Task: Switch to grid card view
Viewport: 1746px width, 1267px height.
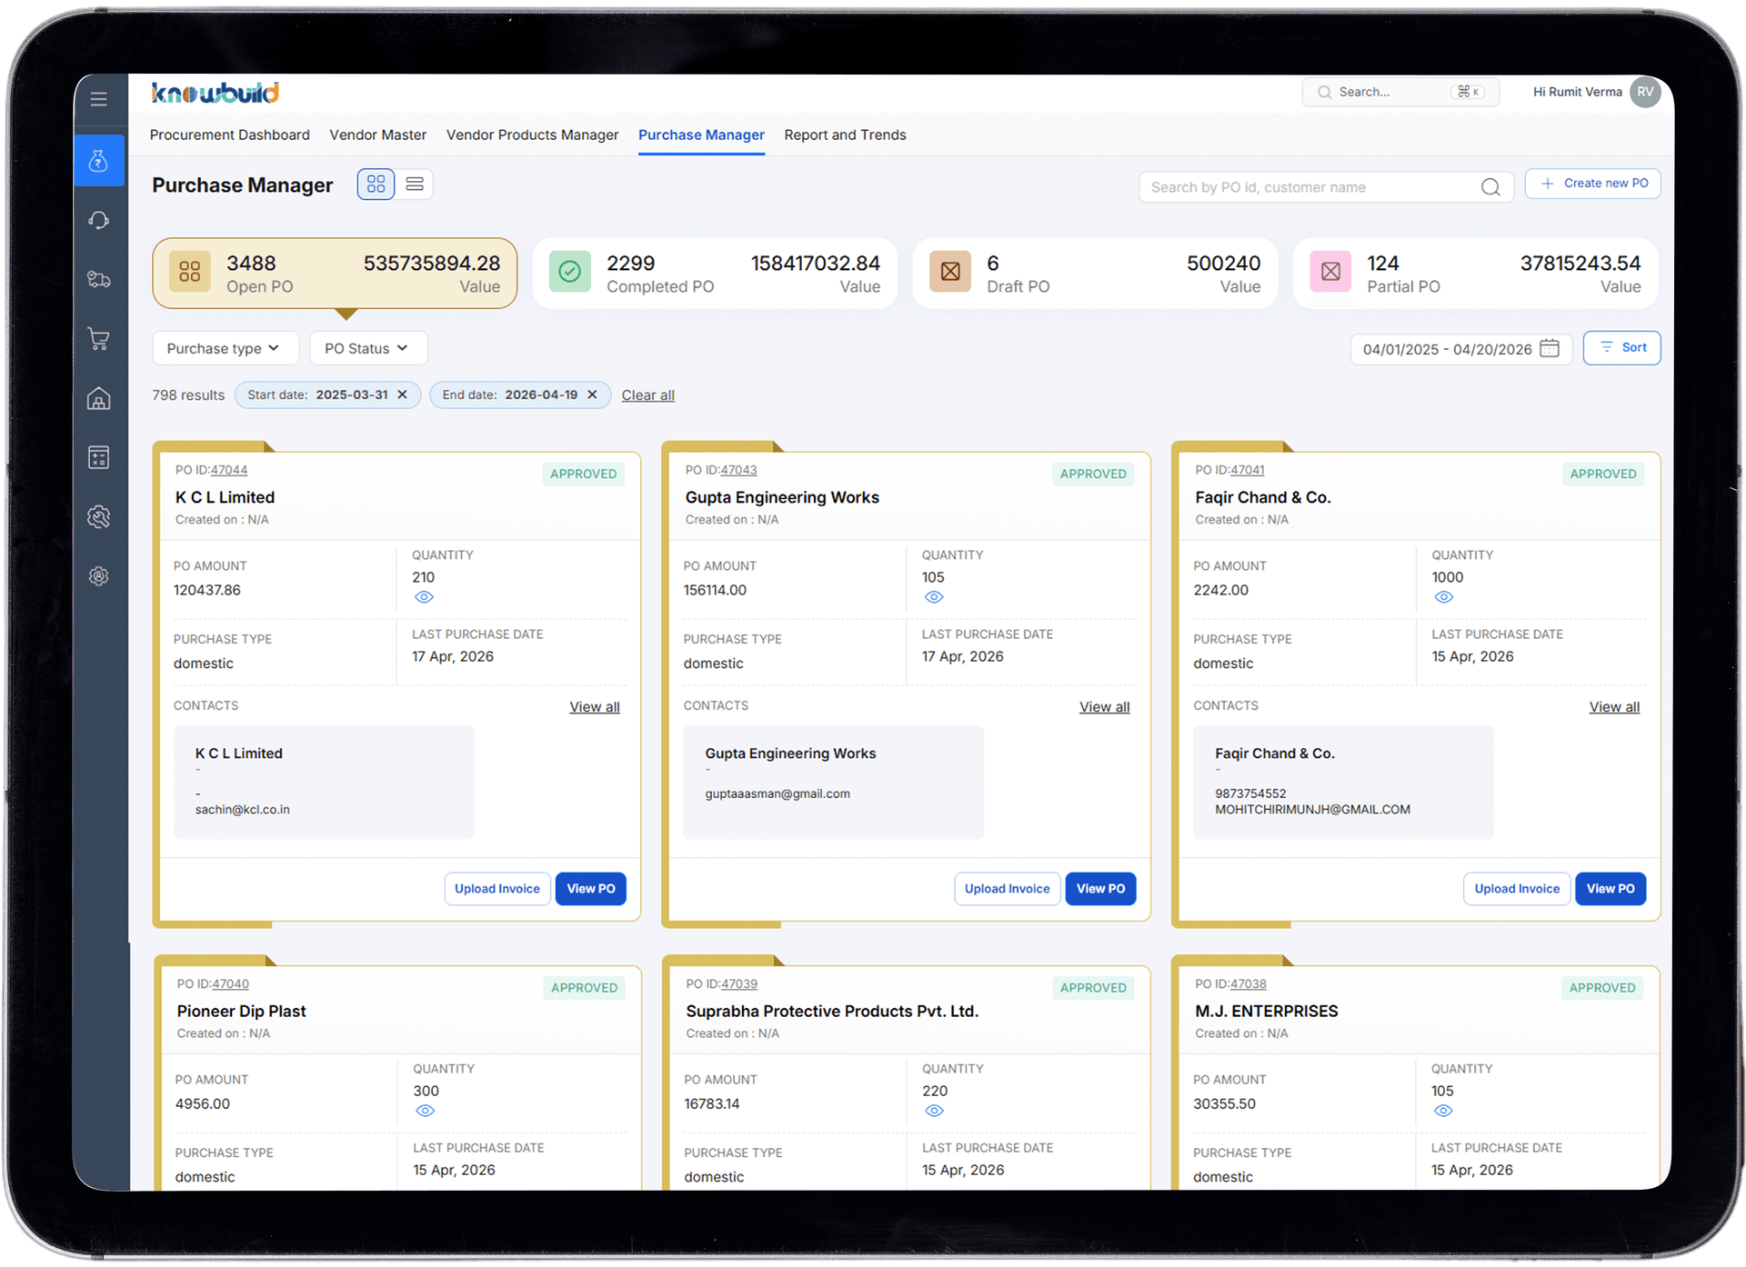Action: pos(376,185)
